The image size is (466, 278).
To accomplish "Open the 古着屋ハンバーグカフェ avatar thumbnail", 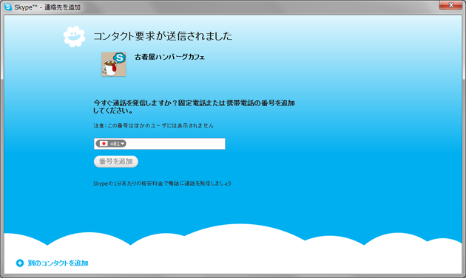I will pyautogui.click(x=114, y=64).
